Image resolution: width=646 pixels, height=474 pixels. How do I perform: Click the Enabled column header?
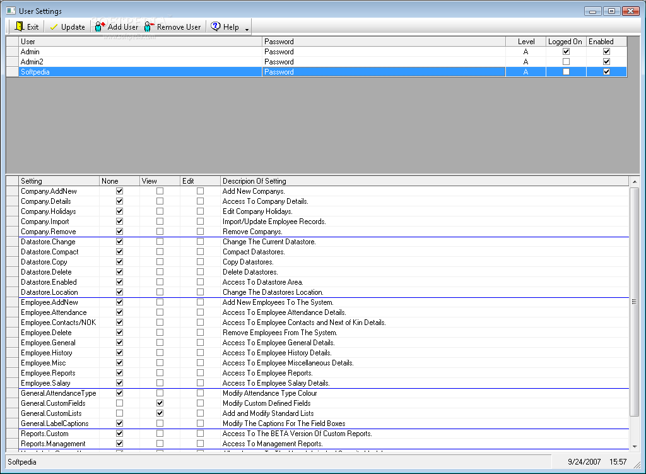coord(606,42)
